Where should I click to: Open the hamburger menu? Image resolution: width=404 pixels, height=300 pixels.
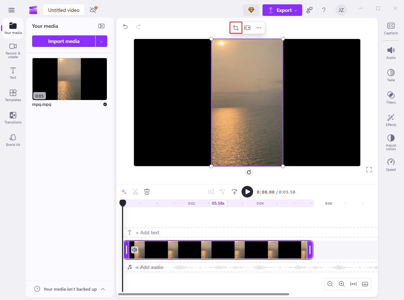(11, 10)
